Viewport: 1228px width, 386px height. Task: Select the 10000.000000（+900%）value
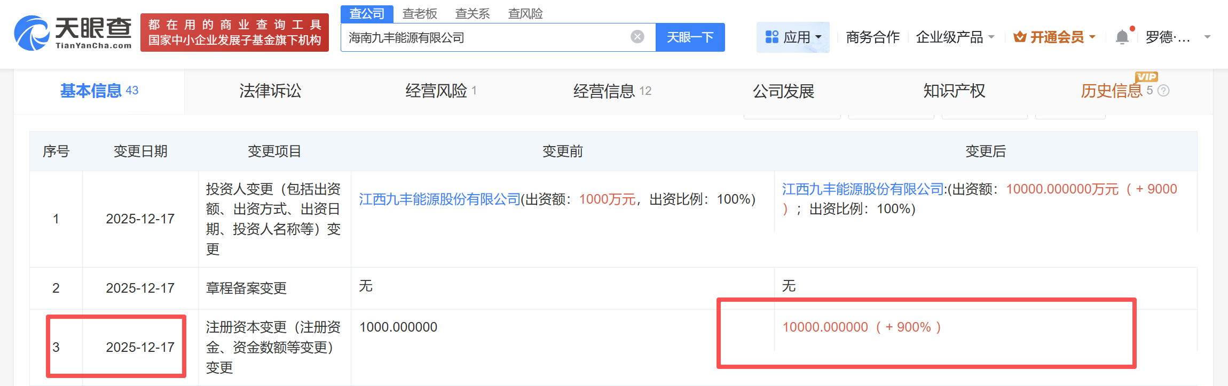862,327
